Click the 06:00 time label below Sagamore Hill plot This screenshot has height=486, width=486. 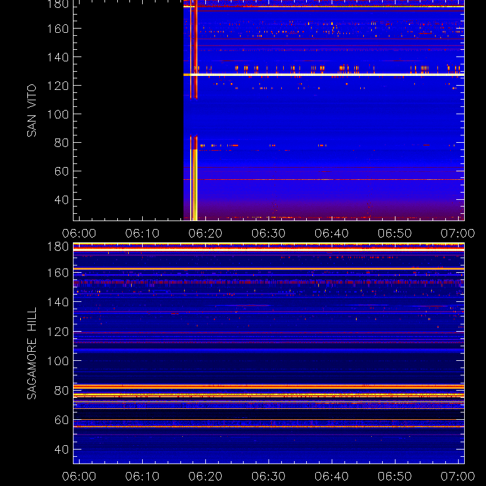click(79, 476)
